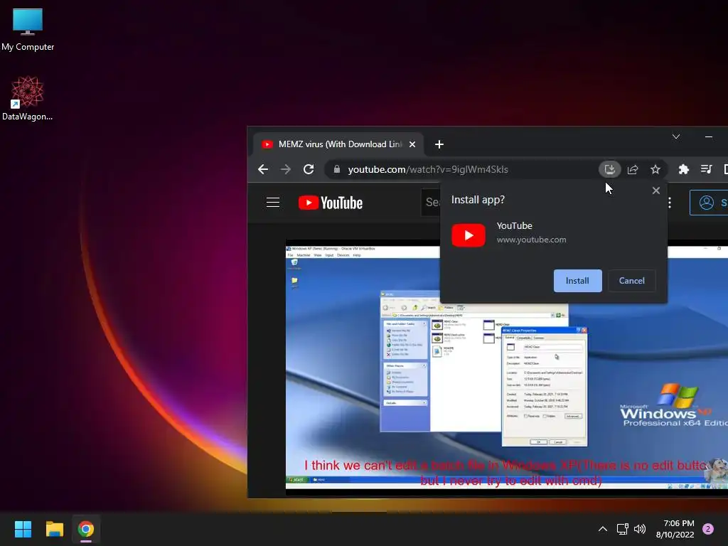The width and height of the screenshot is (728, 546).
Task: Go back with the browser back arrow
Action: coord(263,169)
